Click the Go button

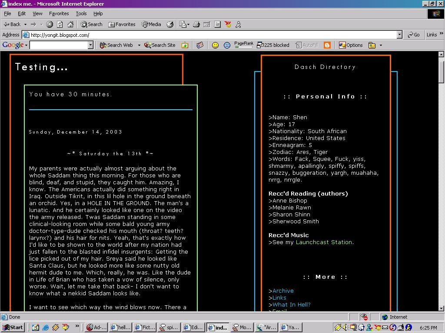414,35
